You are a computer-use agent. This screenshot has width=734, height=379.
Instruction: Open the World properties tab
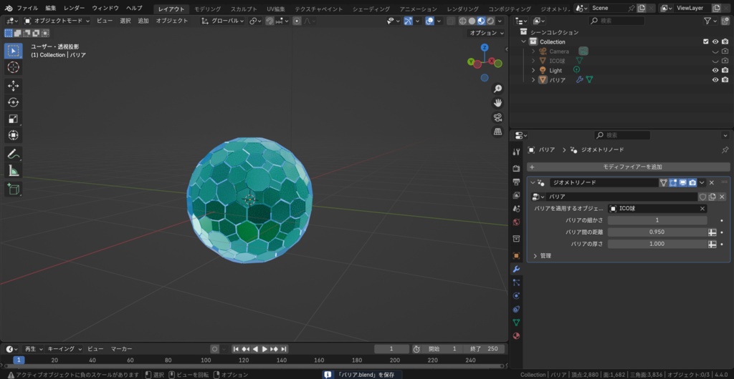516,222
